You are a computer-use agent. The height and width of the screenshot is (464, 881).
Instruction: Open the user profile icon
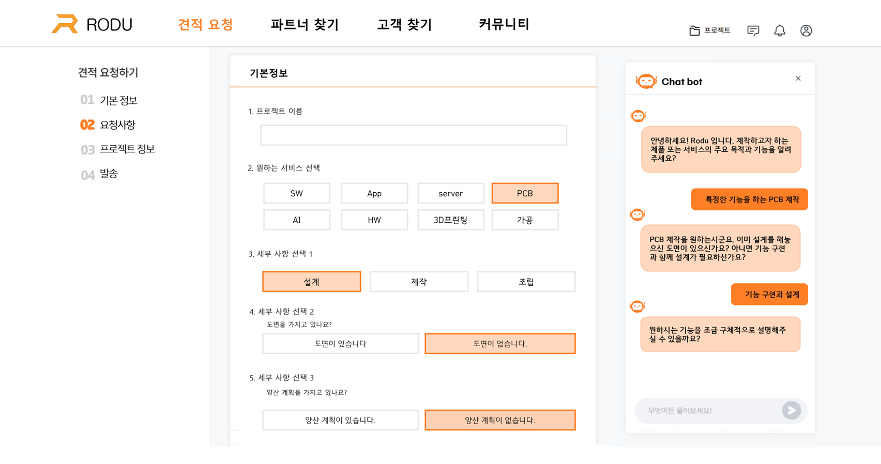(x=806, y=31)
